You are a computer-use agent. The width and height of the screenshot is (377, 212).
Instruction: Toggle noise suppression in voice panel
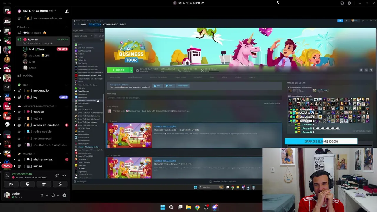57,176
